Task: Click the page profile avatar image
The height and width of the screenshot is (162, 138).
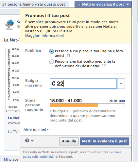Action: point(9,24)
